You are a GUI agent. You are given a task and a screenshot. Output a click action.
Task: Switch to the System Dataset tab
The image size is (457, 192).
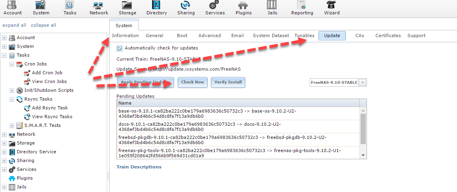point(271,36)
